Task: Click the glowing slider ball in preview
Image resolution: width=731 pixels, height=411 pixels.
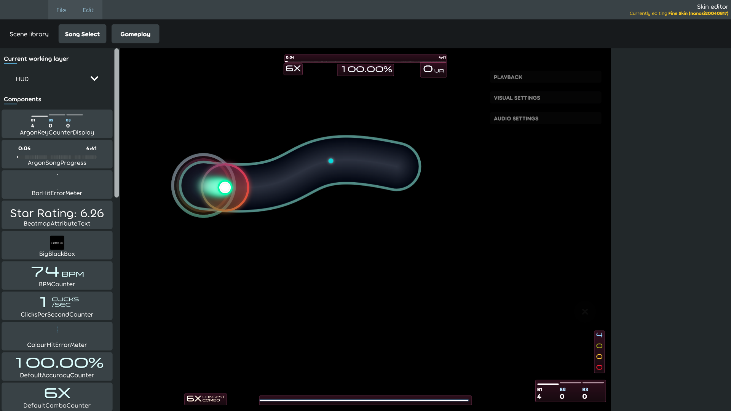Action: pyautogui.click(x=225, y=187)
